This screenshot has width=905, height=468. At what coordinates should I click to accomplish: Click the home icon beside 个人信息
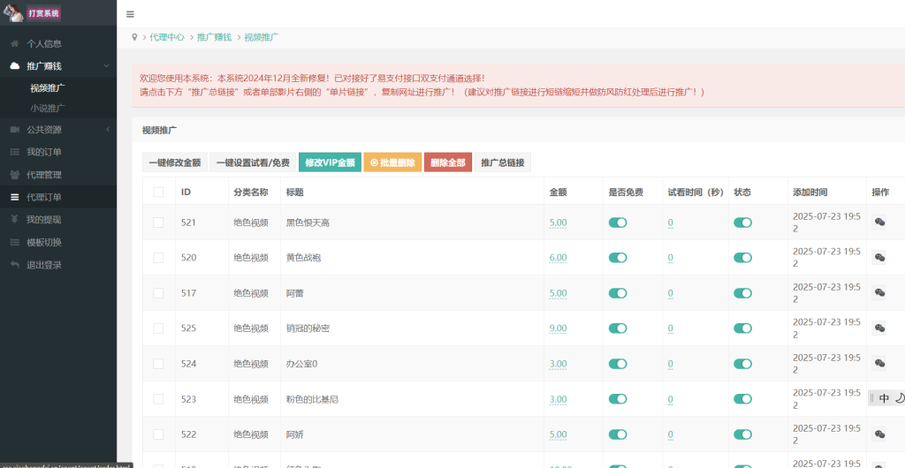click(x=15, y=43)
